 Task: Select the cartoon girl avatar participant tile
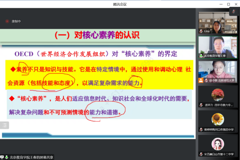click(218, 144)
